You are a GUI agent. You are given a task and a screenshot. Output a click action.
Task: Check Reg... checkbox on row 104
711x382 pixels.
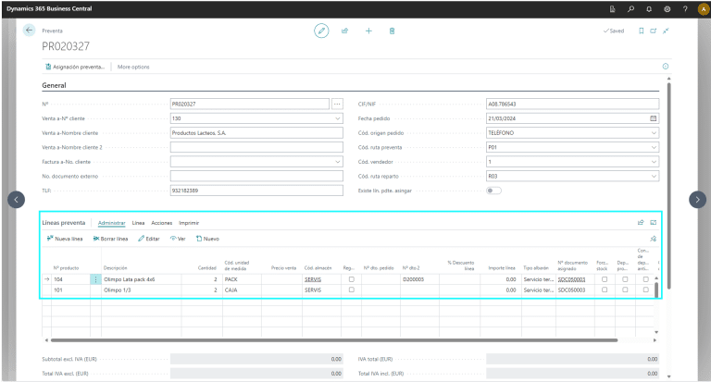coord(351,278)
